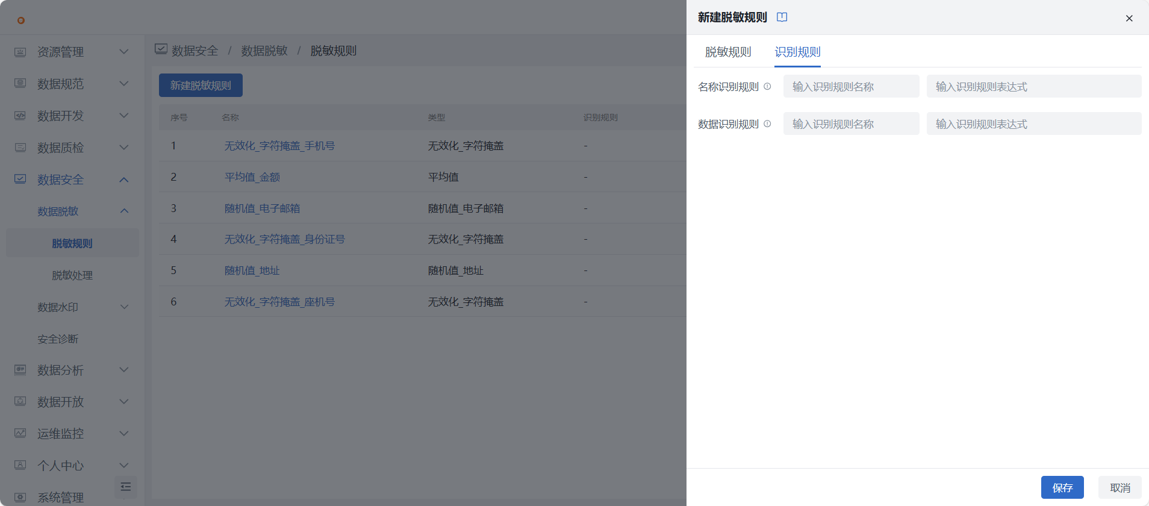This screenshot has height=506, width=1149.
Task: Expand the 运维监控 chevron
Action: coord(124,433)
